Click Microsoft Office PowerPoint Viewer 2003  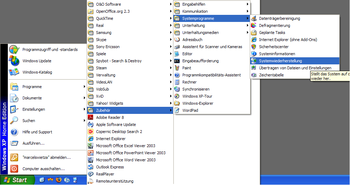(130, 153)
